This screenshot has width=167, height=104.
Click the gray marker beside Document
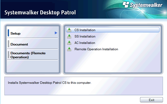8,44
